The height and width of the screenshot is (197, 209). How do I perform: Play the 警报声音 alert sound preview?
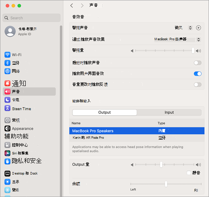(x=199, y=28)
